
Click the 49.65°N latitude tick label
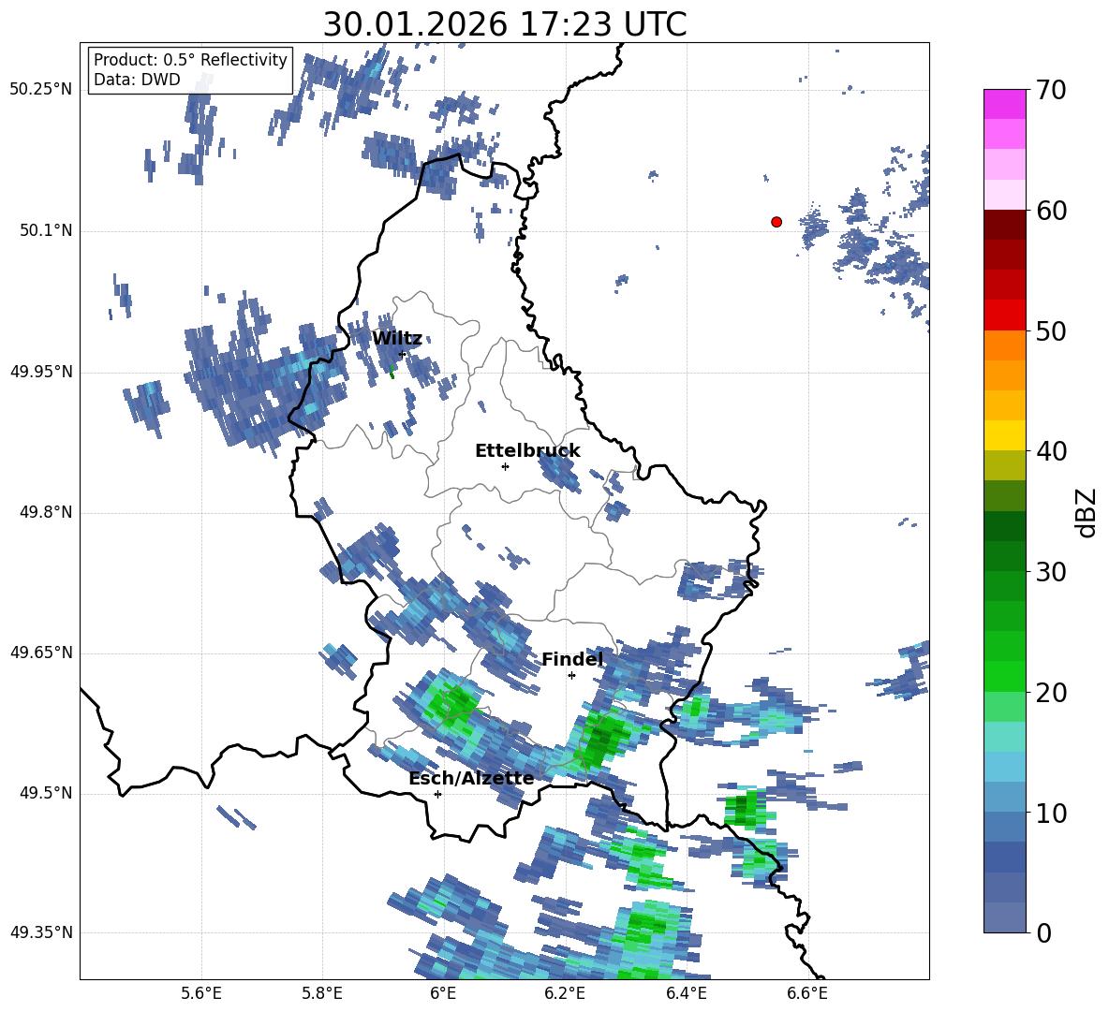(41, 653)
